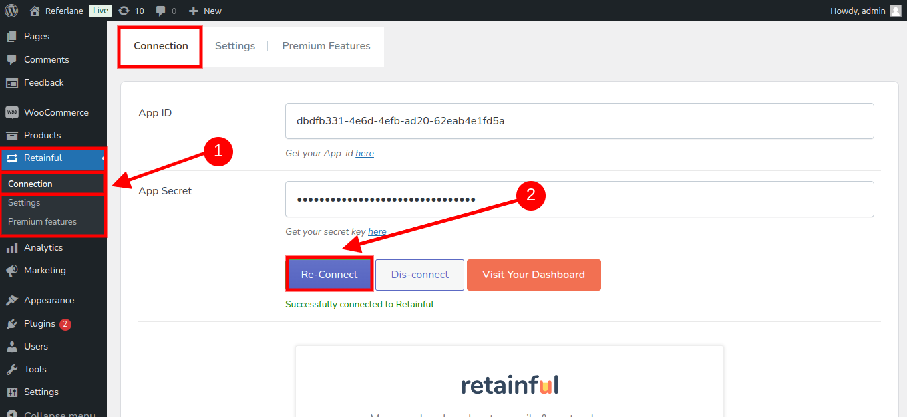Open WooCommerce from the sidebar

tap(55, 112)
